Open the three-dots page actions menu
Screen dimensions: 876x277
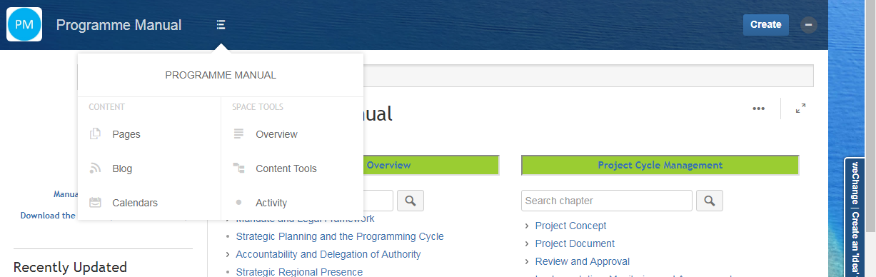tap(759, 109)
